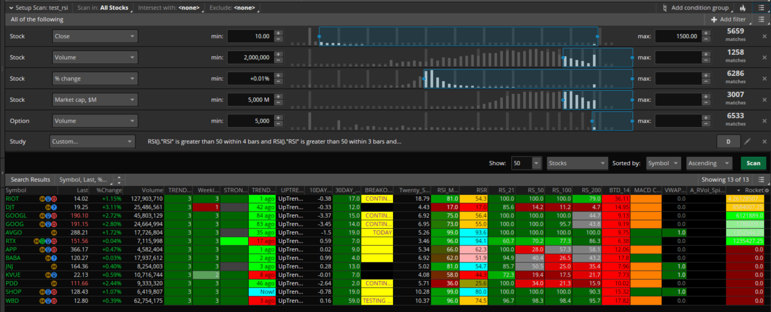
Task: Open Scan in All Stocks menu
Action: [104, 8]
